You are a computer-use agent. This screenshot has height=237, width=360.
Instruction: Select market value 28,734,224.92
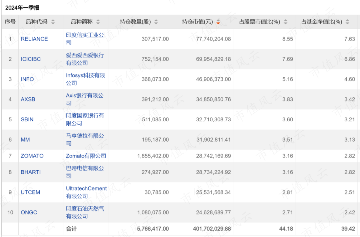[x=214, y=172]
